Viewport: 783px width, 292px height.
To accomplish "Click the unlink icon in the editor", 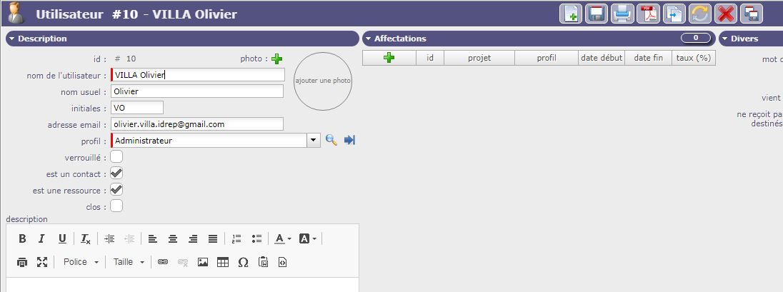I will [183, 262].
